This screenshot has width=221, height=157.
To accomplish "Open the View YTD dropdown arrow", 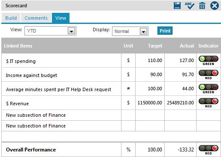I will pyautogui.click(x=71, y=31).
